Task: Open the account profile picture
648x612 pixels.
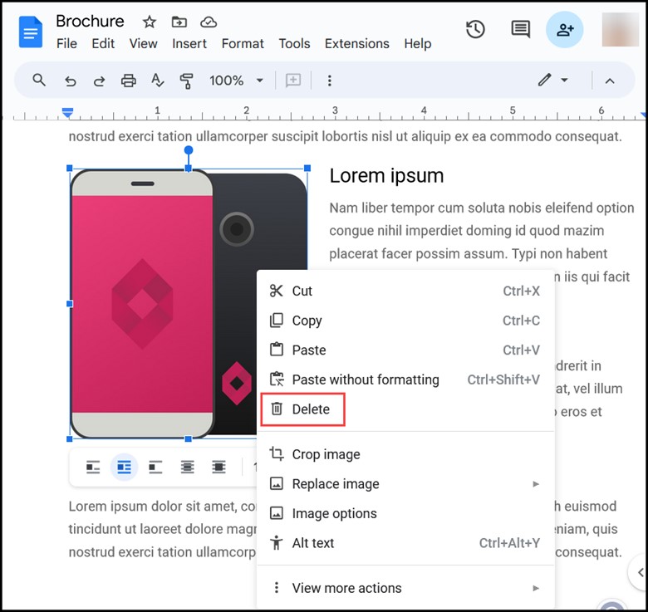Action: [620, 29]
